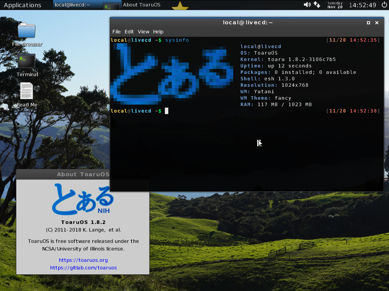Follow the https://toaruos.org link
The height and width of the screenshot is (291, 389).
pyautogui.click(x=83, y=260)
